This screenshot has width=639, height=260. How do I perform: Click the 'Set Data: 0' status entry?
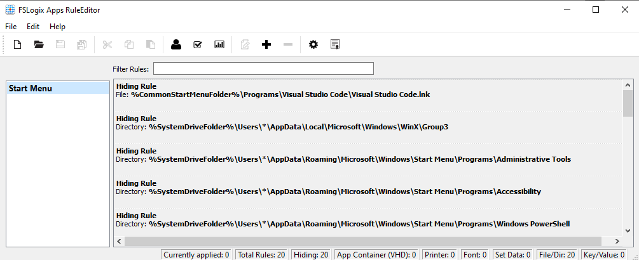pyautogui.click(x=512, y=255)
